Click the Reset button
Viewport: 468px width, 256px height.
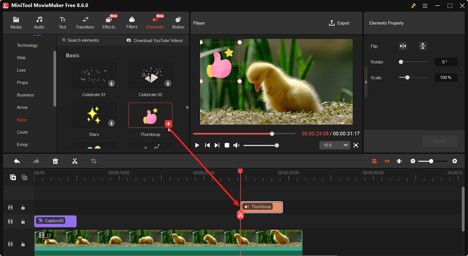click(x=440, y=141)
